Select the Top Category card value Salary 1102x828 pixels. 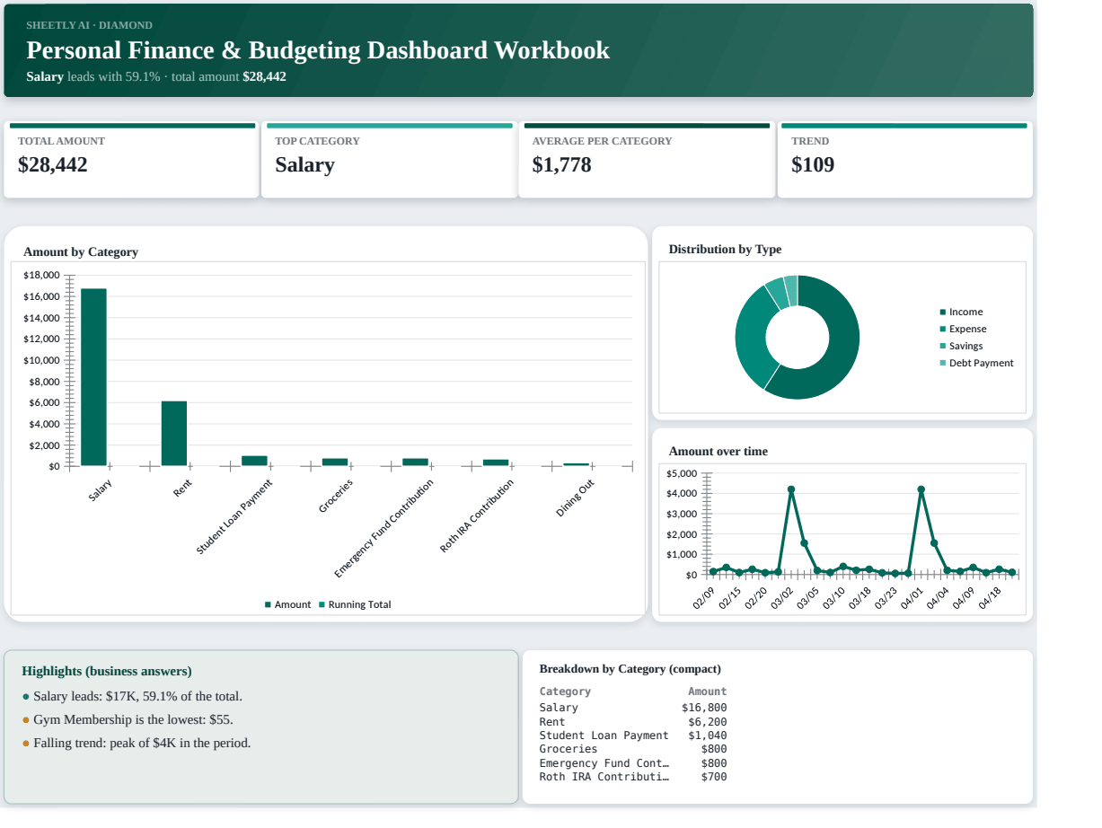click(304, 164)
